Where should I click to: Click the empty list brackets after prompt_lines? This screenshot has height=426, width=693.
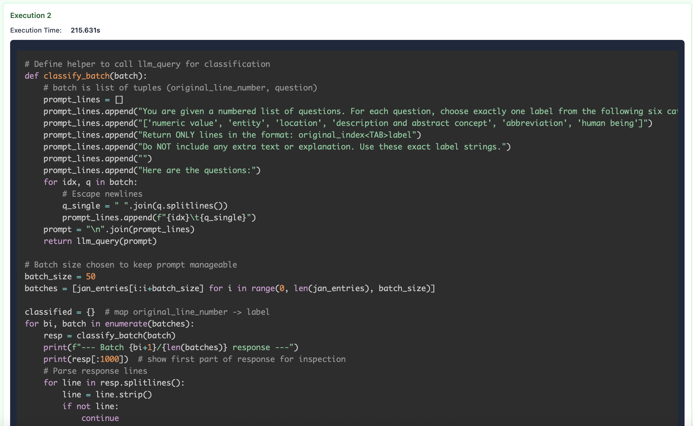coord(119,99)
